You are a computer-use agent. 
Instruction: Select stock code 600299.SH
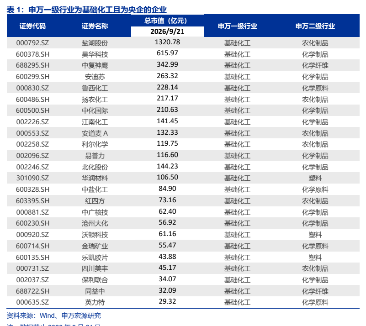[x=32, y=77]
